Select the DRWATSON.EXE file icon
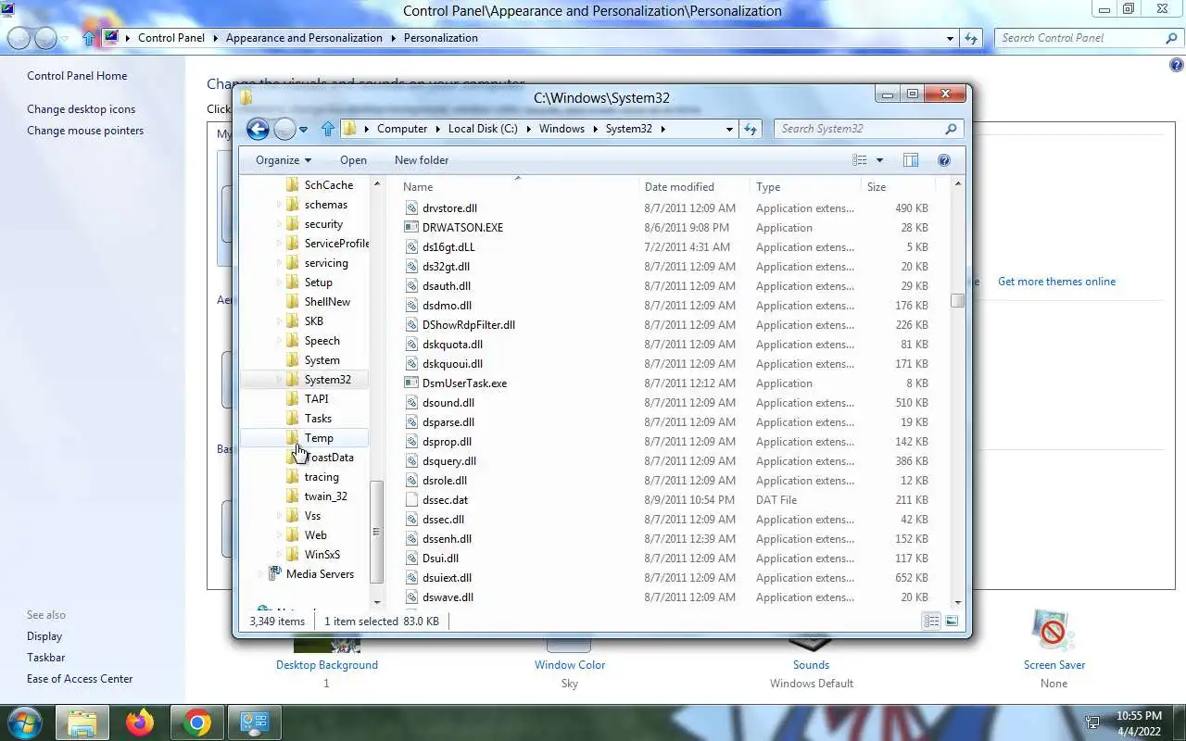 [x=412, y=227]
